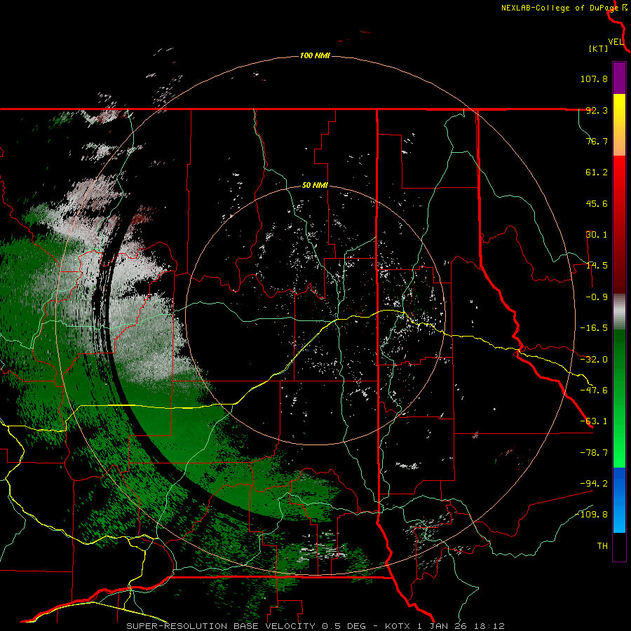Click the 45.6 velocity scale value
The width and height of the screenshot is (631, 631).
pos(597,203)
